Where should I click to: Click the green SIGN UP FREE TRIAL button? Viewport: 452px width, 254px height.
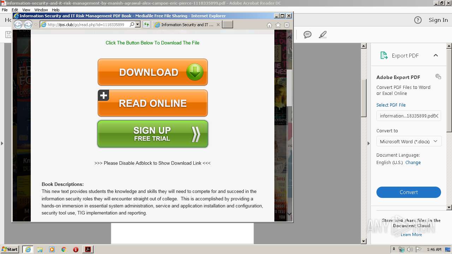[153, 134]
